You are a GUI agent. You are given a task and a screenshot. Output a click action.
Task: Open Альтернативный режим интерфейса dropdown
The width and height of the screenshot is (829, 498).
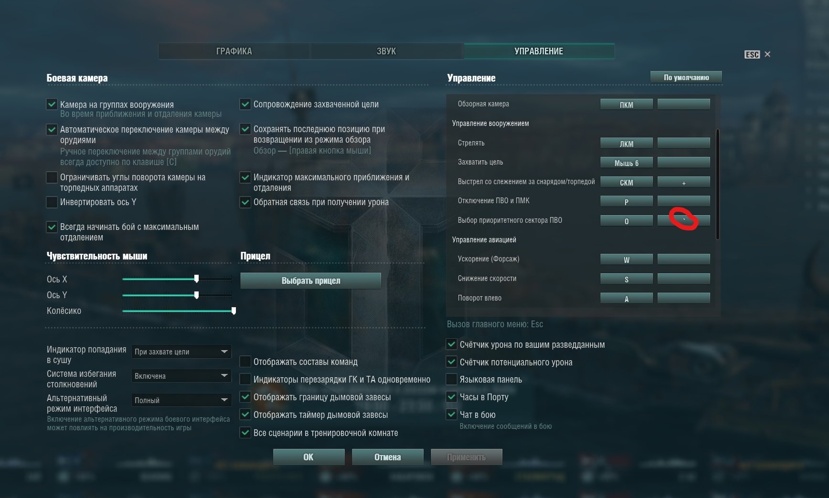pyautogui.click(x=181, y=400)
